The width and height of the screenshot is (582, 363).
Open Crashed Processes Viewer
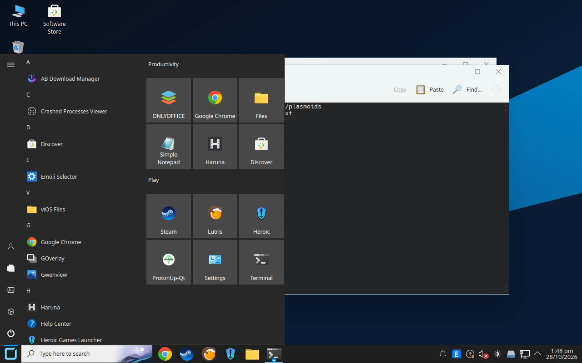[x=82, y=111]
